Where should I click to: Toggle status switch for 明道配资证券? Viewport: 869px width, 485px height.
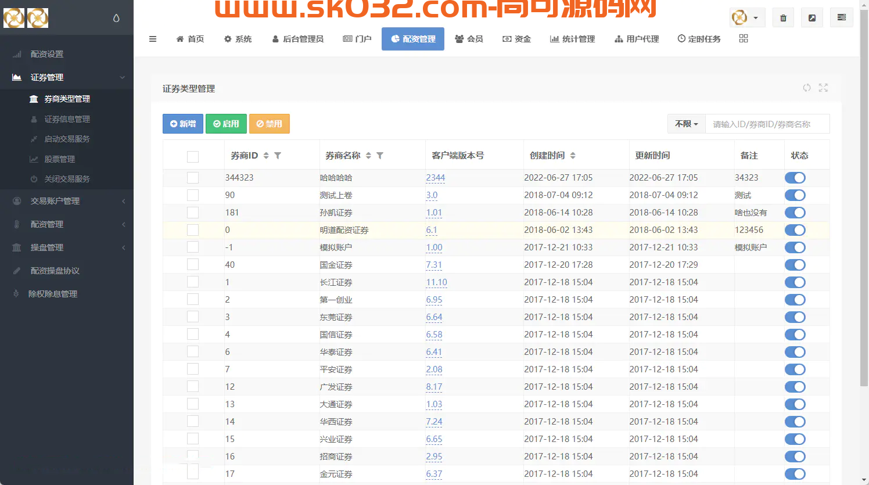click(795, 230)
